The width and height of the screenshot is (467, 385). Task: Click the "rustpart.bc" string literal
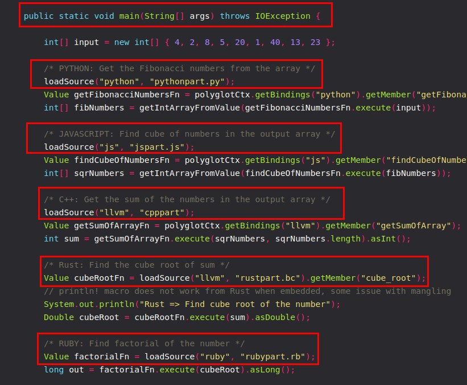click(268, 278)
